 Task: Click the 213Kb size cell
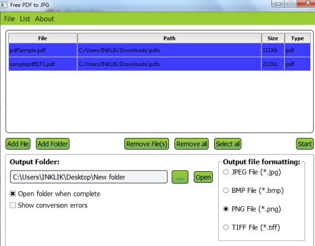(273, 64)
